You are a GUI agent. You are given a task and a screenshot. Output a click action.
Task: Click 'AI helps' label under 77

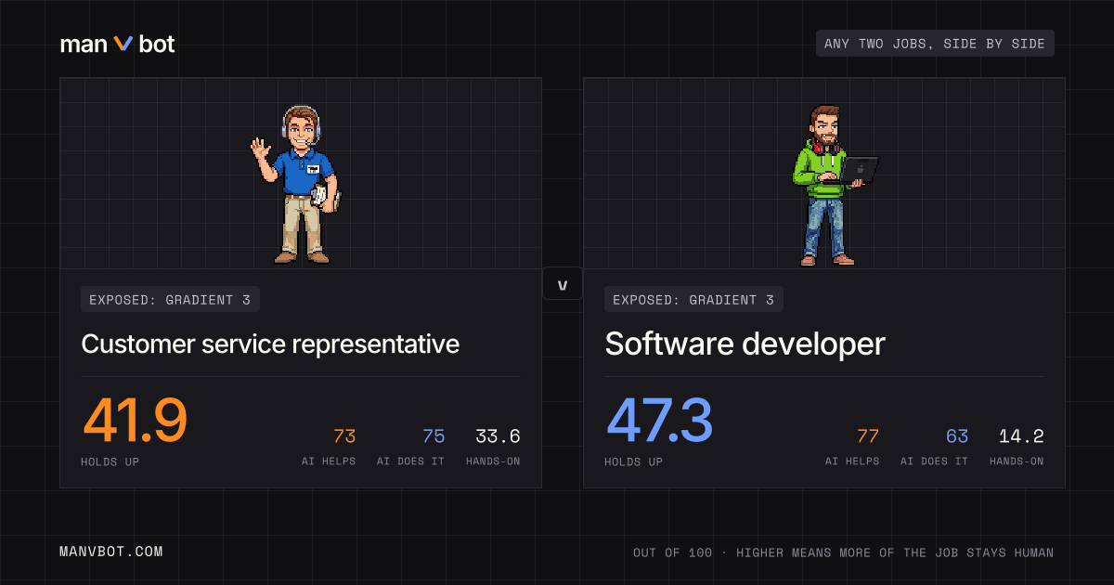[852, 461]
